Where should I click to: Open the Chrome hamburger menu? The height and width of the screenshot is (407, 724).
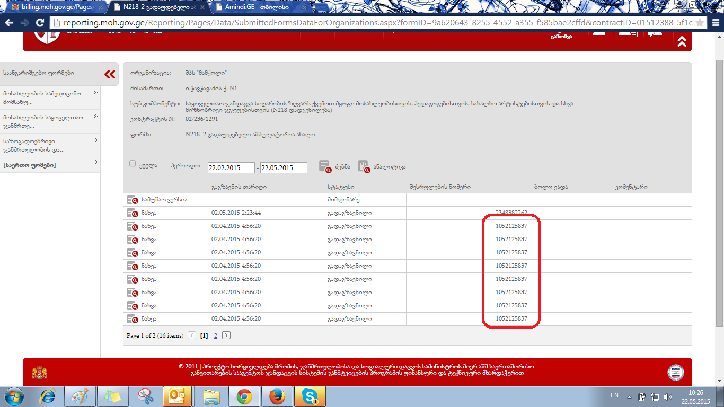pyautogui.click(x=715, y=23)
